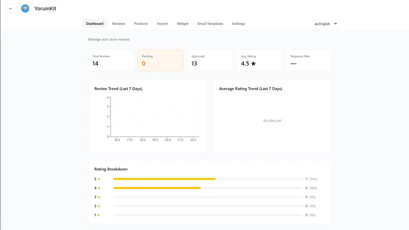Open the English language dropdown
The width and height of the screenshot is (409, 230).
(325, 24)
